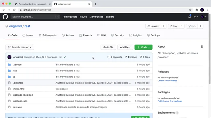Screen dimensions: 211x118
Task: Click Marketplace in the top navigation
Action: [96, 17]
